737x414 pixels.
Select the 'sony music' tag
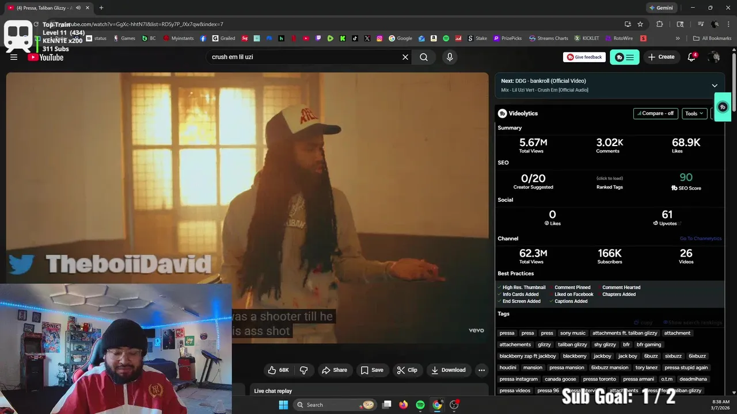click(572, 333)
